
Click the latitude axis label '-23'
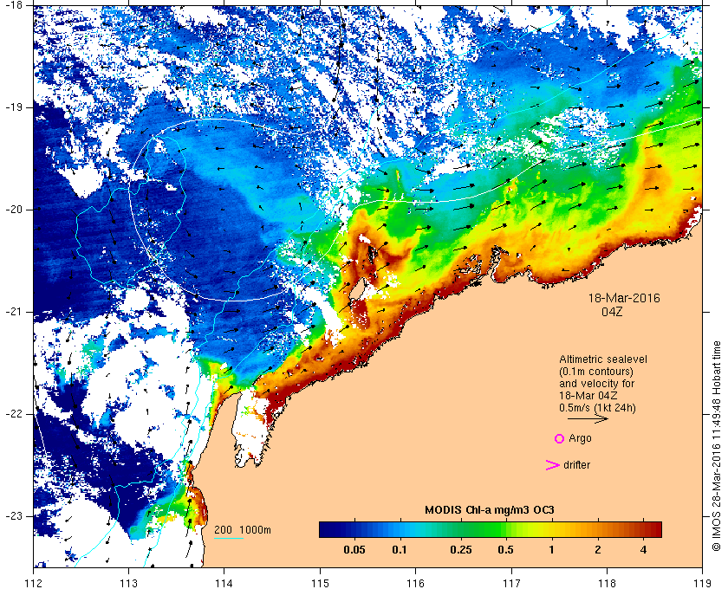tap(14, 516)
